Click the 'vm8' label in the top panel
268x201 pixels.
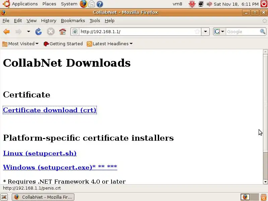coord(178,4)
